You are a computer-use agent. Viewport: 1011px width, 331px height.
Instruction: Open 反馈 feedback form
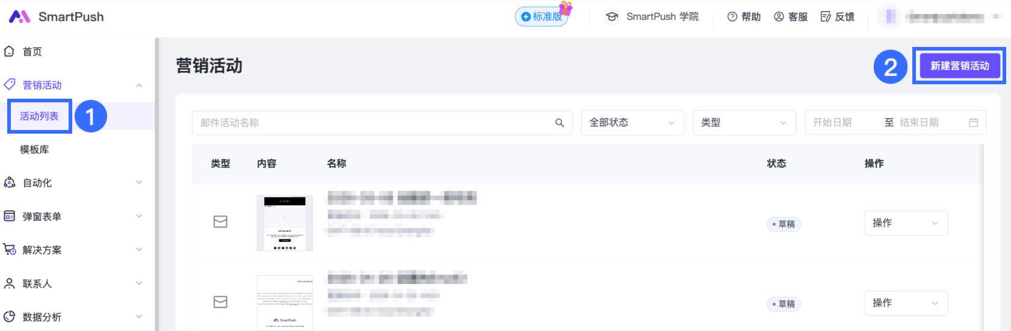837,17
